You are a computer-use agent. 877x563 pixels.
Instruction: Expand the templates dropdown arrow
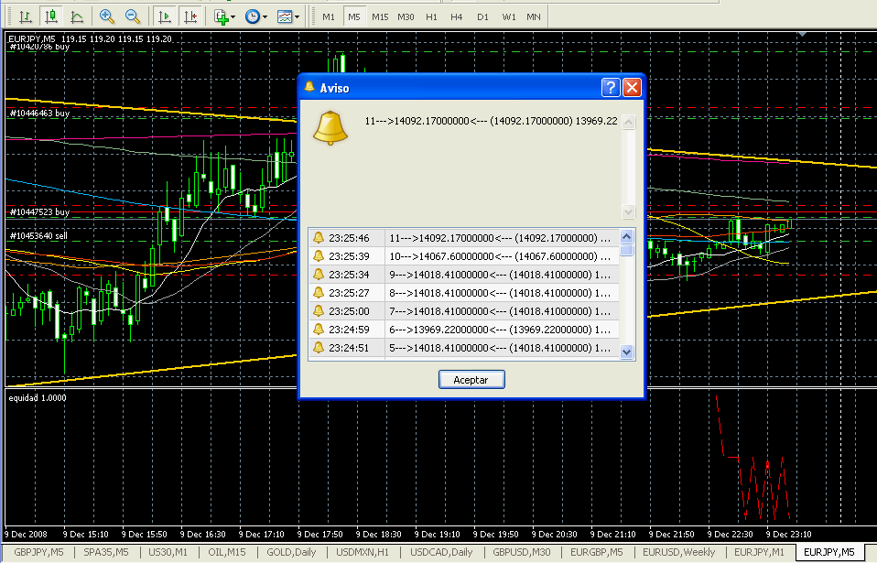(297, 16)
